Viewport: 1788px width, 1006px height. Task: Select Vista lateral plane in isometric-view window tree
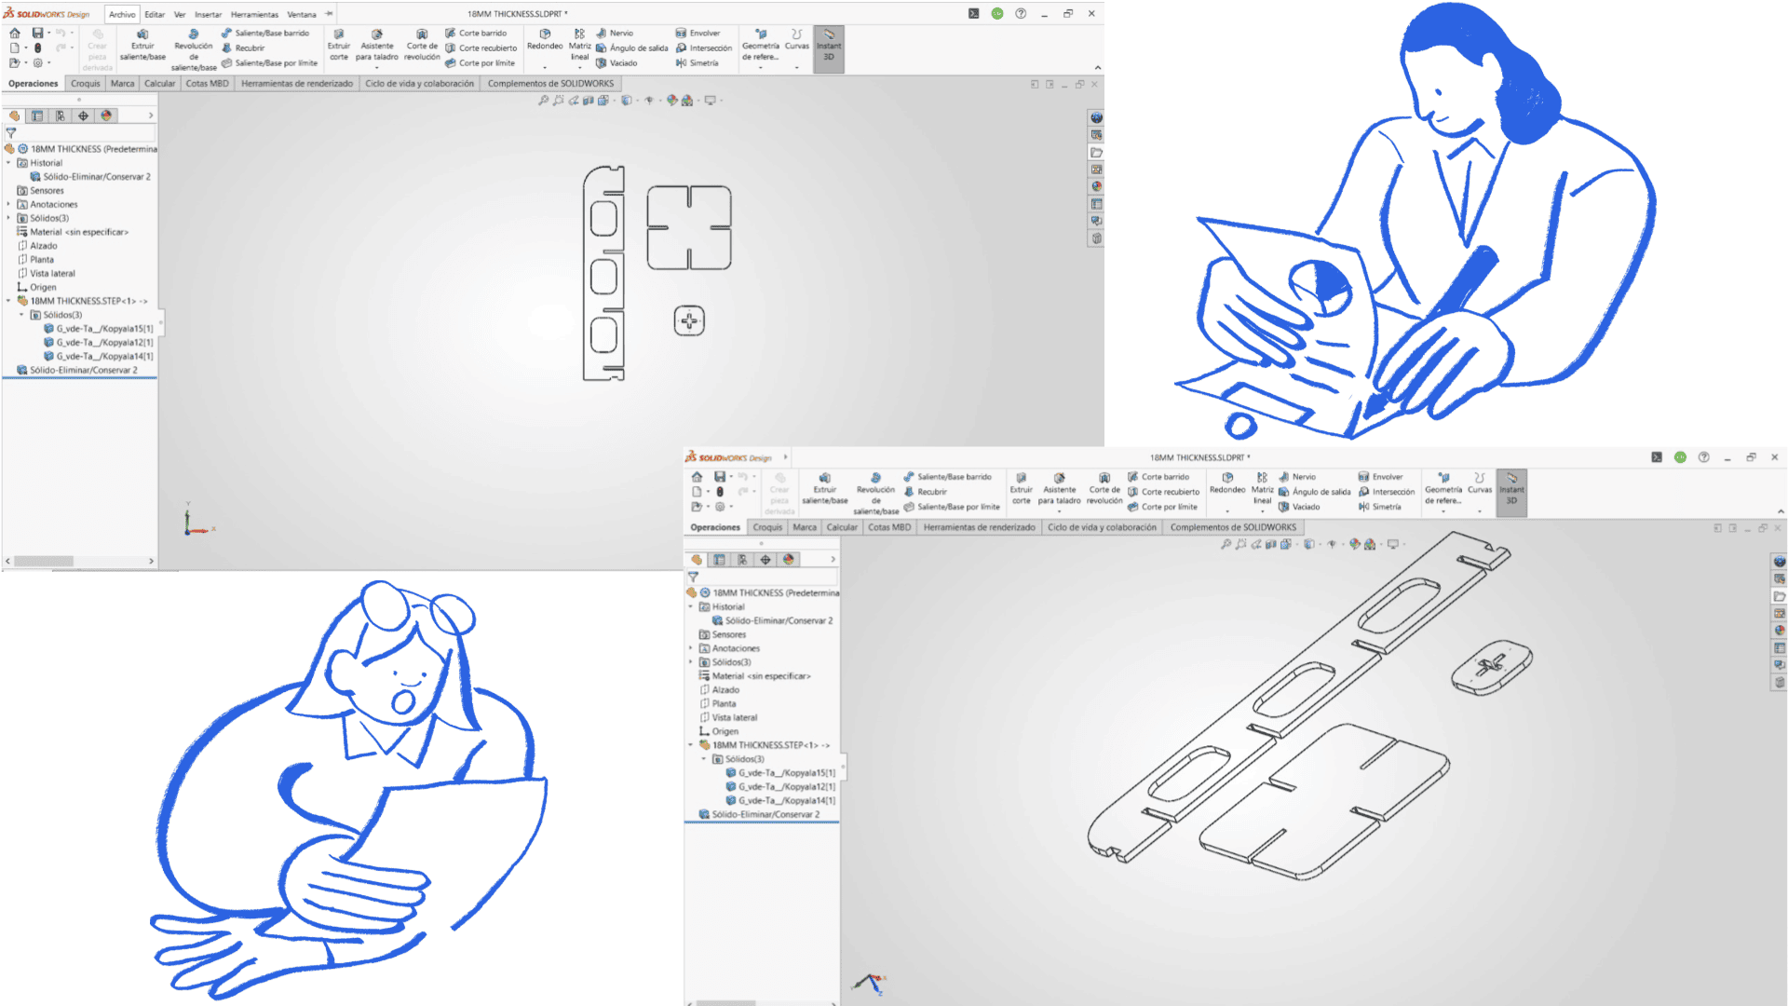click(x=734, y=717)
